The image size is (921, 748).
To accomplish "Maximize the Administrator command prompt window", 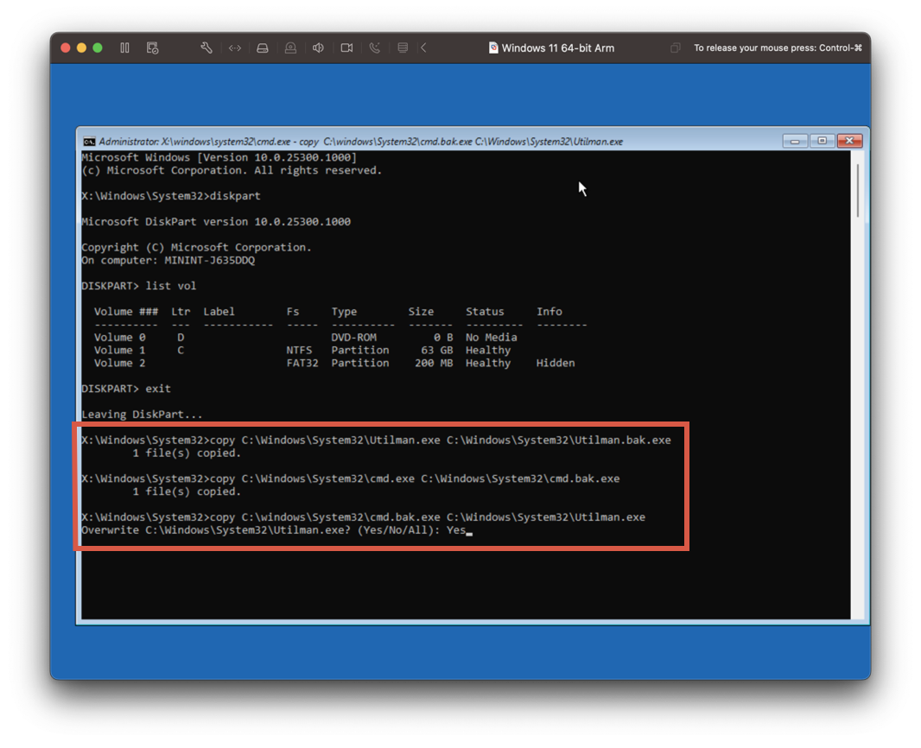I will [x=823, y=141].
